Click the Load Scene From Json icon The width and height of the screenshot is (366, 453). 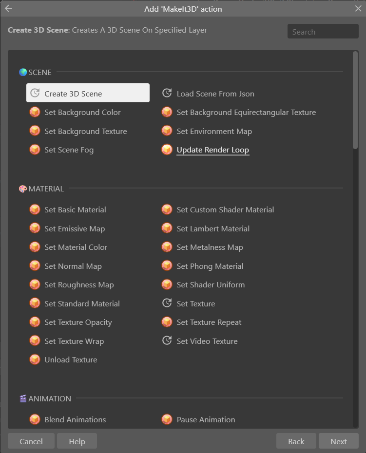tap(167, 93)
